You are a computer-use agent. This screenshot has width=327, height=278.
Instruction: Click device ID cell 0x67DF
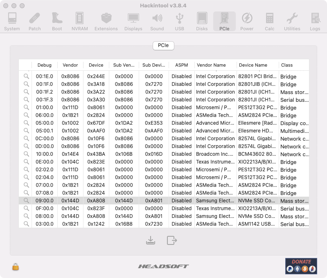(x=96, y=123)
